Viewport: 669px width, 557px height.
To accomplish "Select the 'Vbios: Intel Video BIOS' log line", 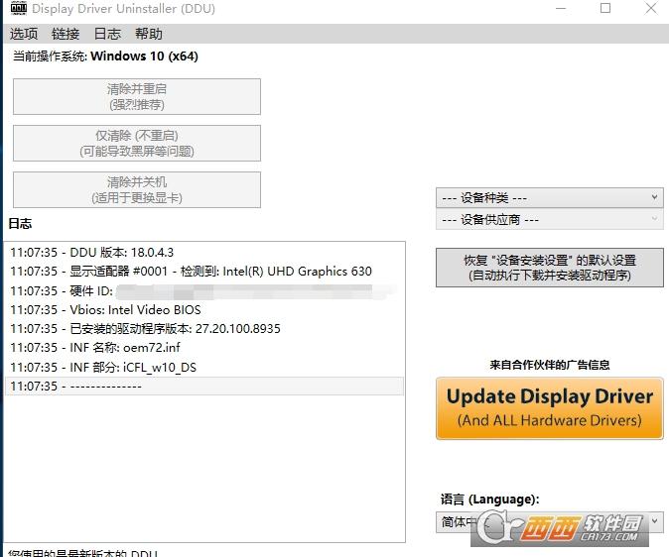I will [203, 310].
